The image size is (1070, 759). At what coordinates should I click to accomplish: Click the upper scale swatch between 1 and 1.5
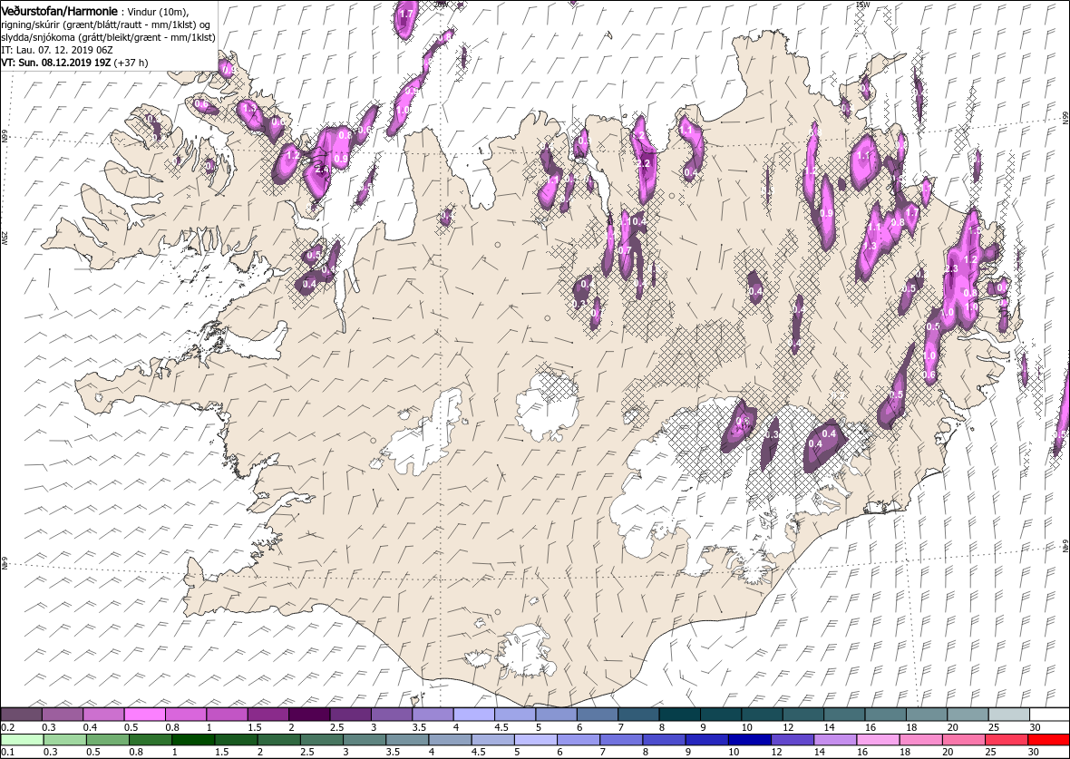(228, 714)
